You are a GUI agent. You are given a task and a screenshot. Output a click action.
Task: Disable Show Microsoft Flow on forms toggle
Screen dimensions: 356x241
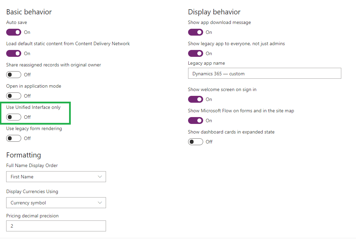pos(196,120)
